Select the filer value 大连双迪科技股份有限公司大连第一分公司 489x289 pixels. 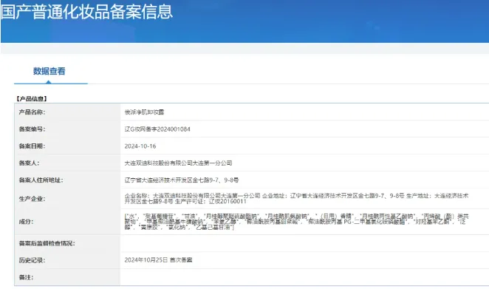point(178,163)
